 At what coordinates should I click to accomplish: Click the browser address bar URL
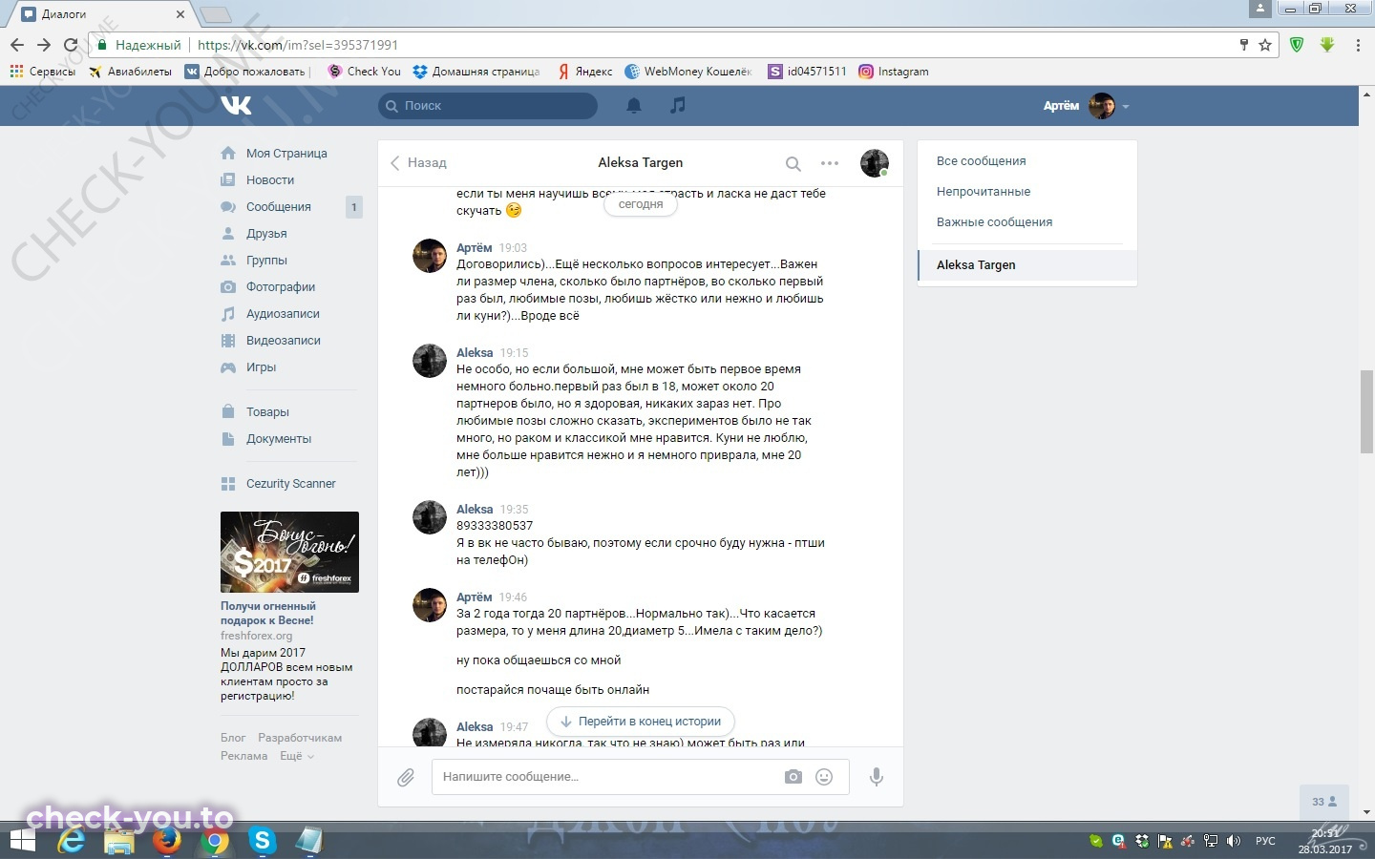point(298,45)
